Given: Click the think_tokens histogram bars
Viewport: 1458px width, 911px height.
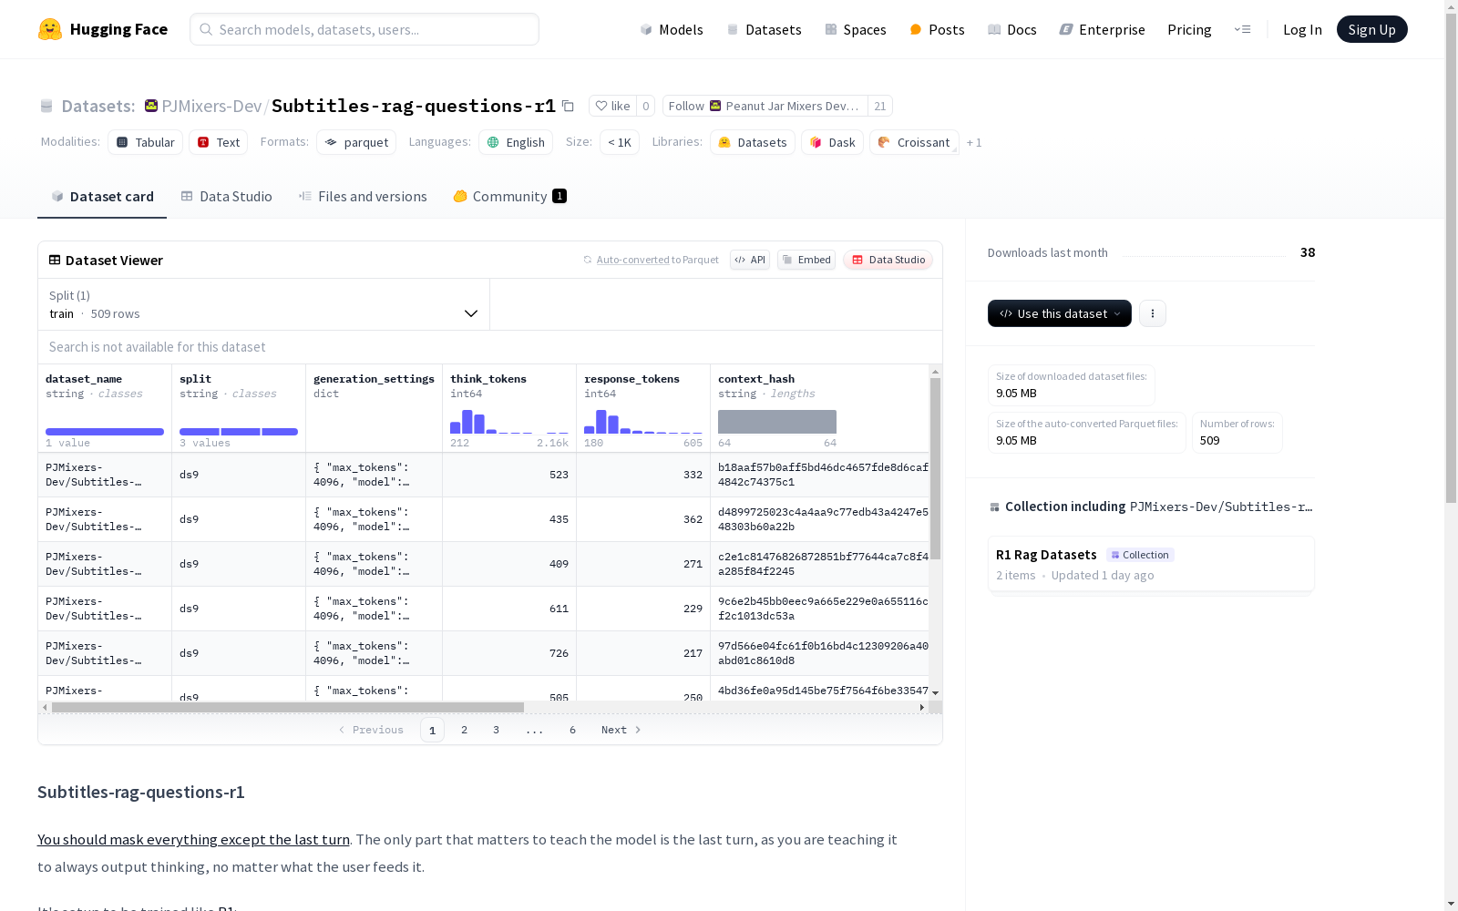Looking at the screenshot, I should tap(509, 422).
